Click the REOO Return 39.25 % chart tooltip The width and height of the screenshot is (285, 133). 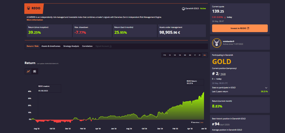pyautogui.click(x=195, y=82)
